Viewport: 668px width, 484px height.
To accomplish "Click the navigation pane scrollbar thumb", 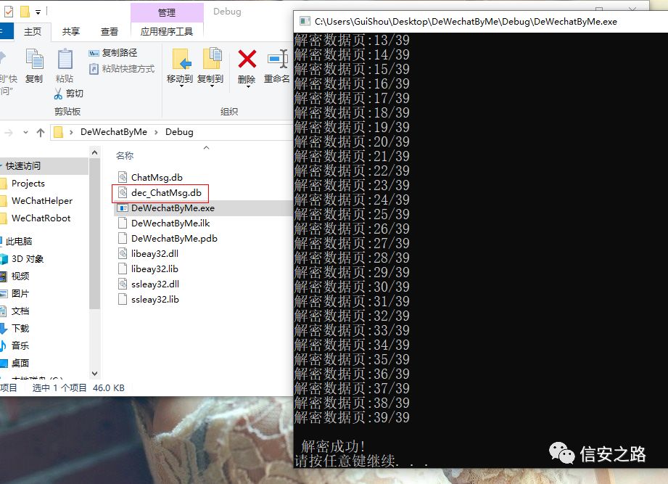I will coord(94,234).
